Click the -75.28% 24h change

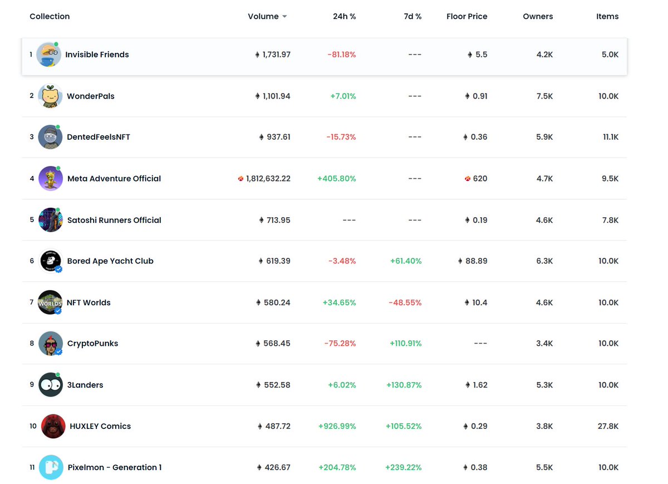coord(340,343)
